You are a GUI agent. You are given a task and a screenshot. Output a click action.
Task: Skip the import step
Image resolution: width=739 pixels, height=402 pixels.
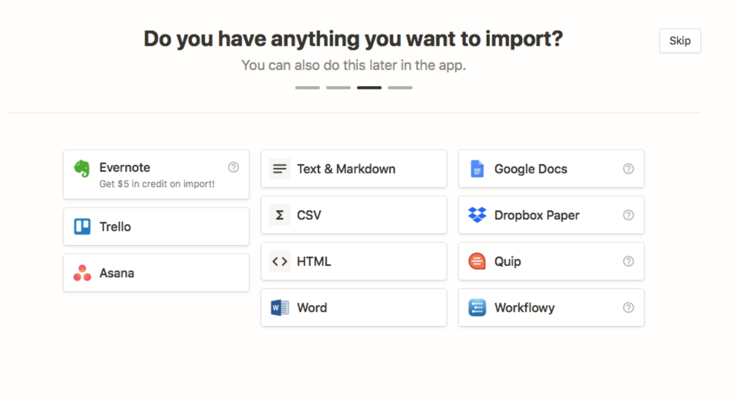(x=679, y=41)
